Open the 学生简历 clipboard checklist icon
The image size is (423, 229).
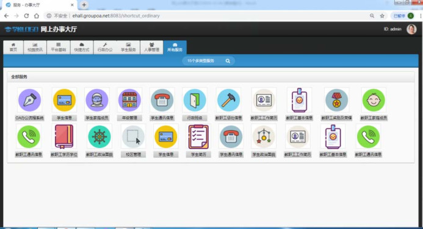point(198,136)
